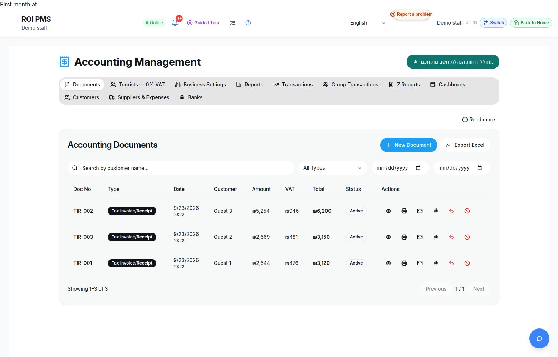Click the help question mark icon
The height and width of the screenshot is (357, 558).
click(x=248, y=23)
